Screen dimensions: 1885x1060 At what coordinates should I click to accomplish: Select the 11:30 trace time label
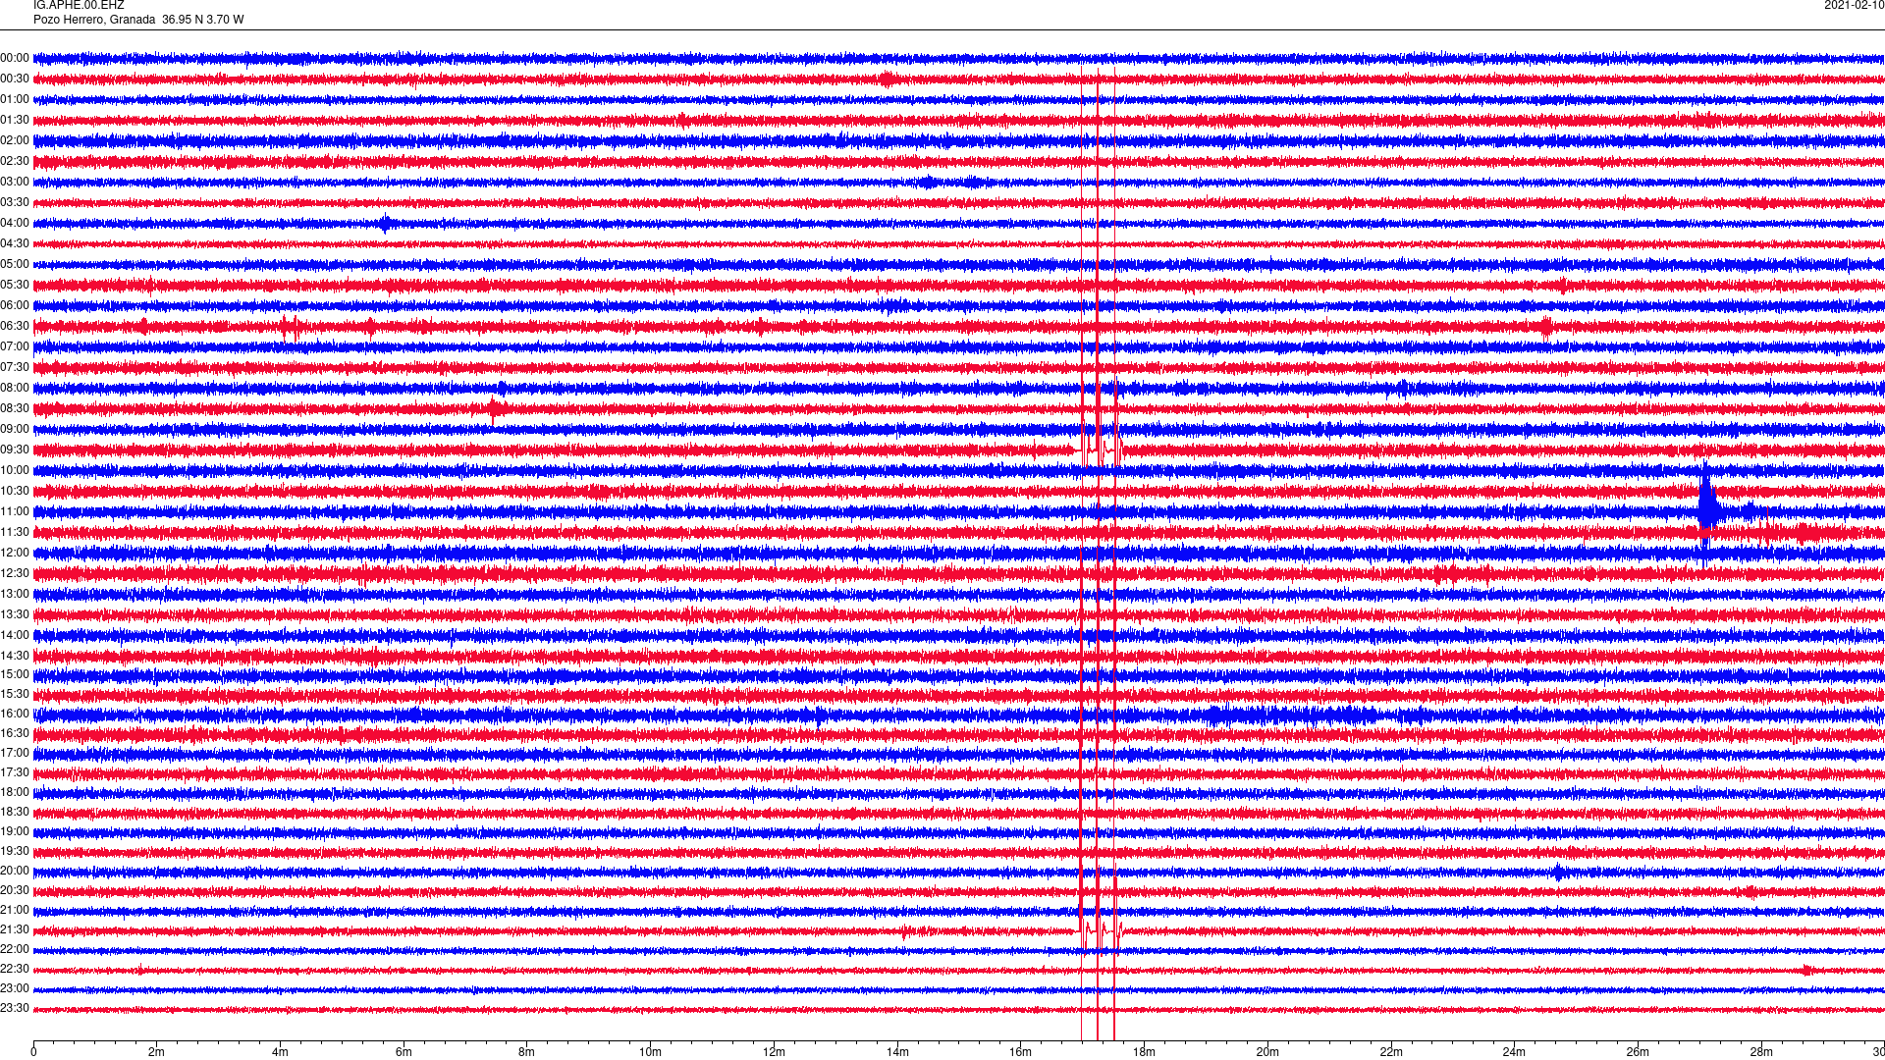tap(15, 533)
